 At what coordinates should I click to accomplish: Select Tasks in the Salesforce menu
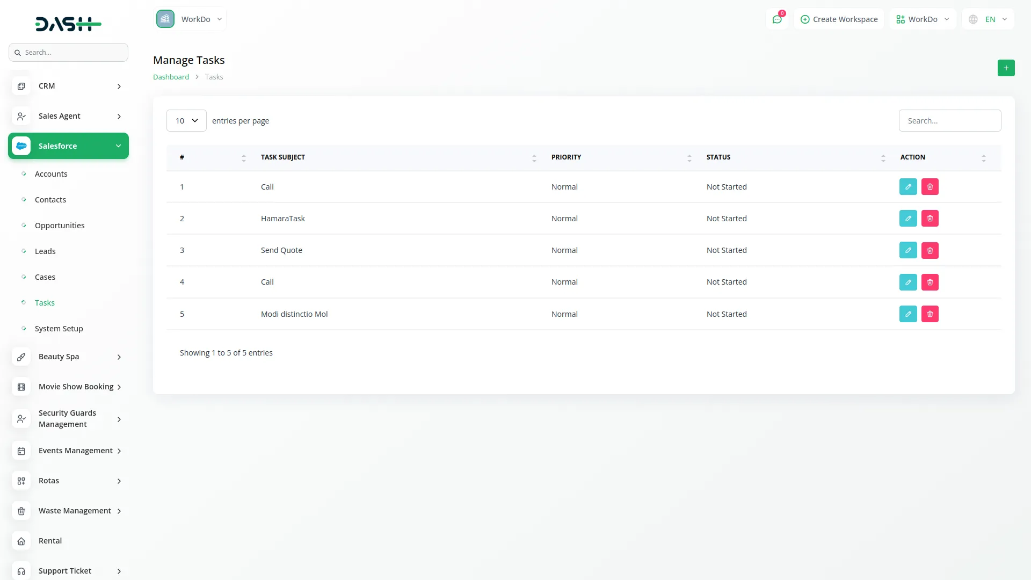coord(45,302)
